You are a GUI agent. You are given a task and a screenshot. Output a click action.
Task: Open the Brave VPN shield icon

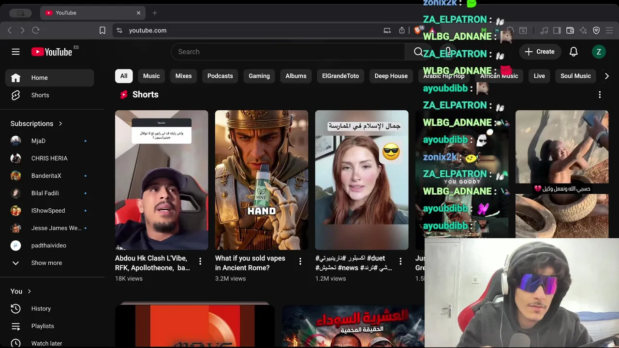click(x=596, y=30)
